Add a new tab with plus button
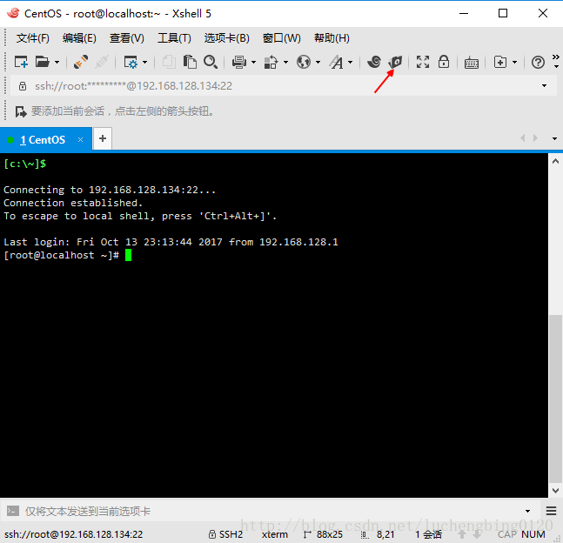 coord(103,138)
